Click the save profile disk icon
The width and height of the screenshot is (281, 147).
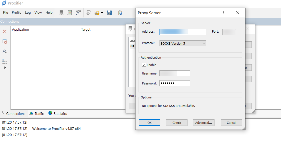point(109,13)
